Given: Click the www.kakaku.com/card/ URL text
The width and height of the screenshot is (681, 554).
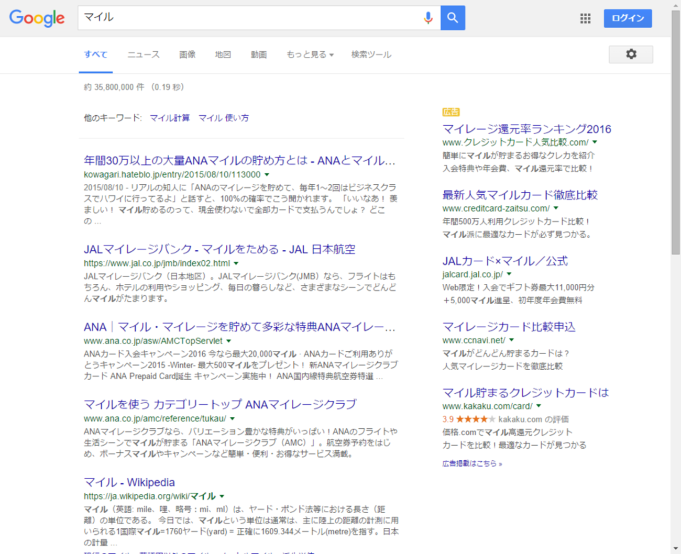Looking at the screenshot, I should (x=487, y=406).
